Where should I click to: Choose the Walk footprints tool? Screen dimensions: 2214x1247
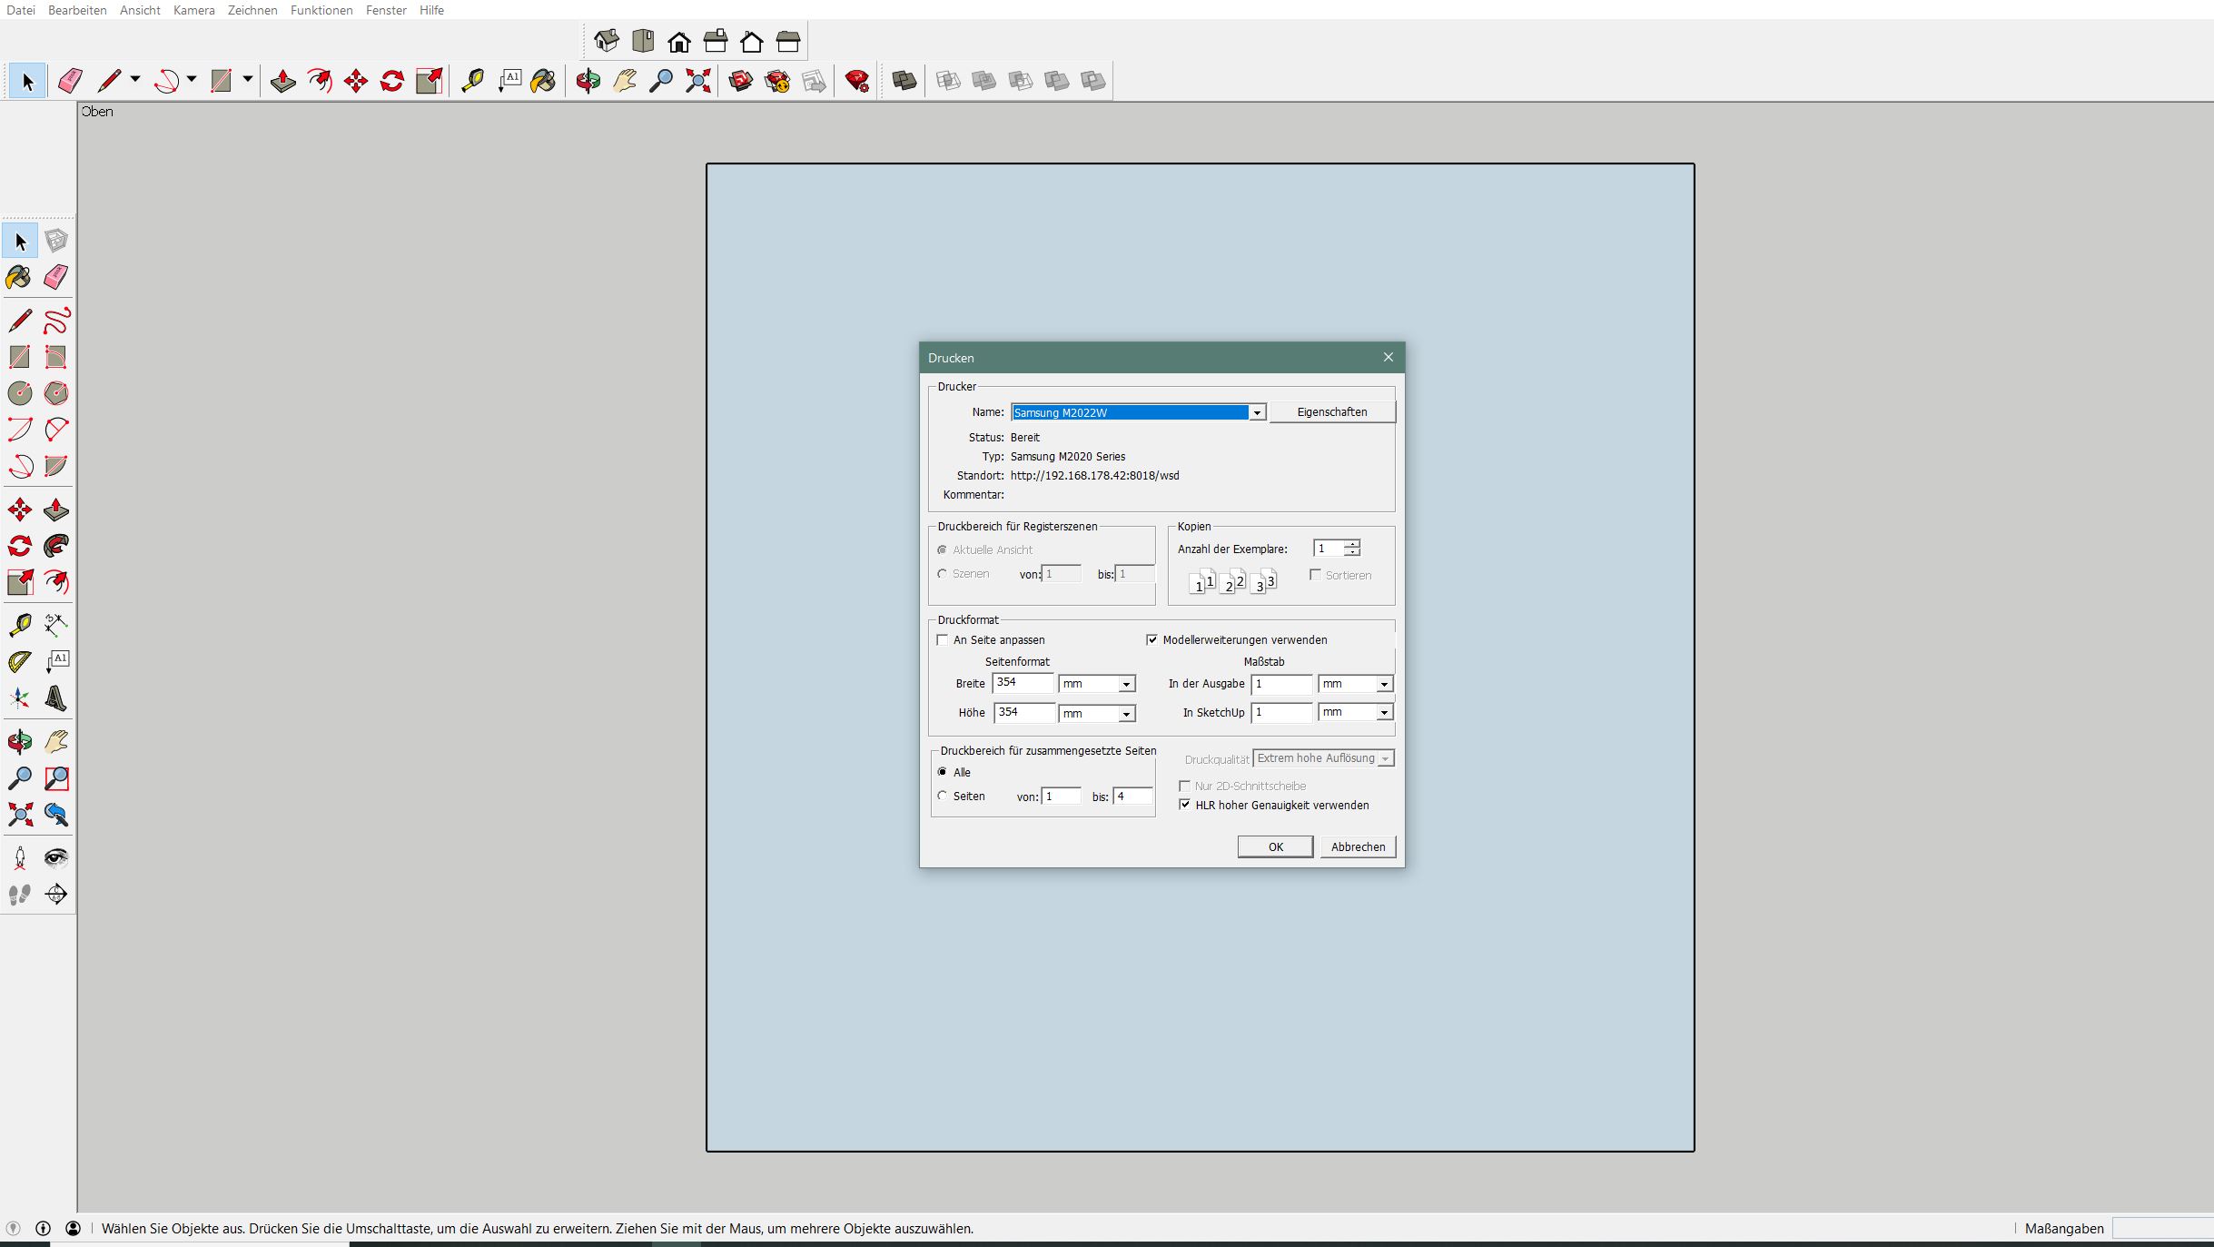click(19, 895)
